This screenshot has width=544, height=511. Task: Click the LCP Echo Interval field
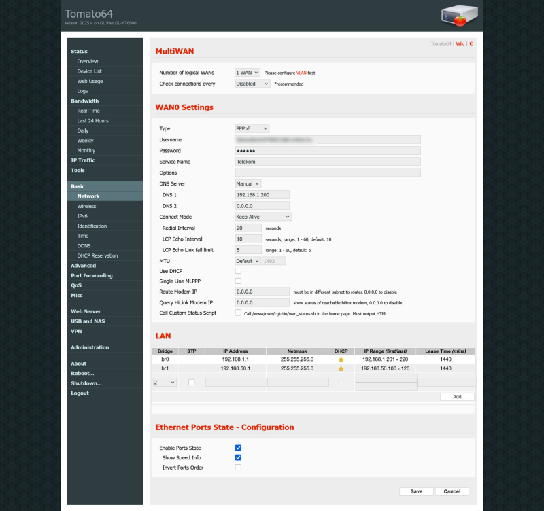tap(248, 239)
